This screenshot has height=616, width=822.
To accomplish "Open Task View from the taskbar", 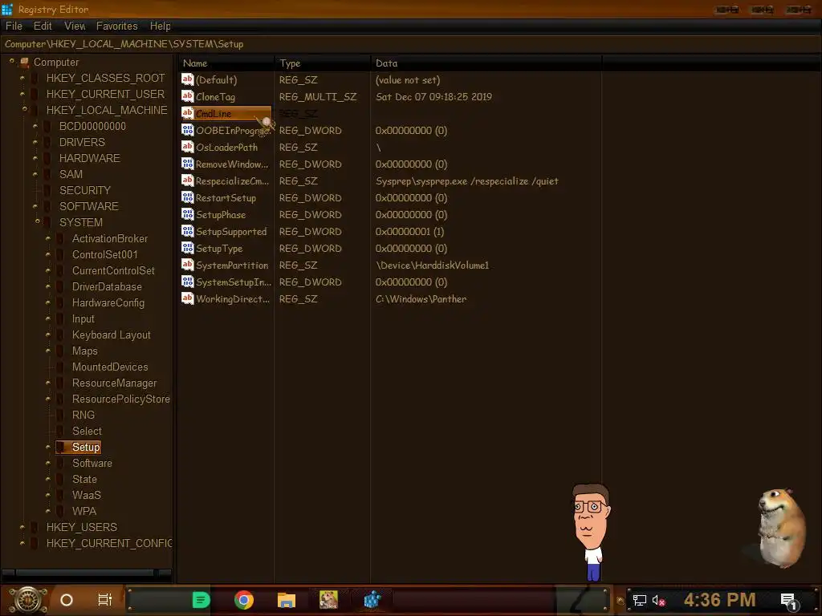I will coord(105,600).
